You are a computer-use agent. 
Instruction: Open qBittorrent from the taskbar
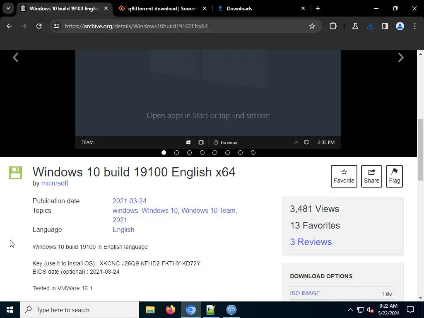coord(231,310)
